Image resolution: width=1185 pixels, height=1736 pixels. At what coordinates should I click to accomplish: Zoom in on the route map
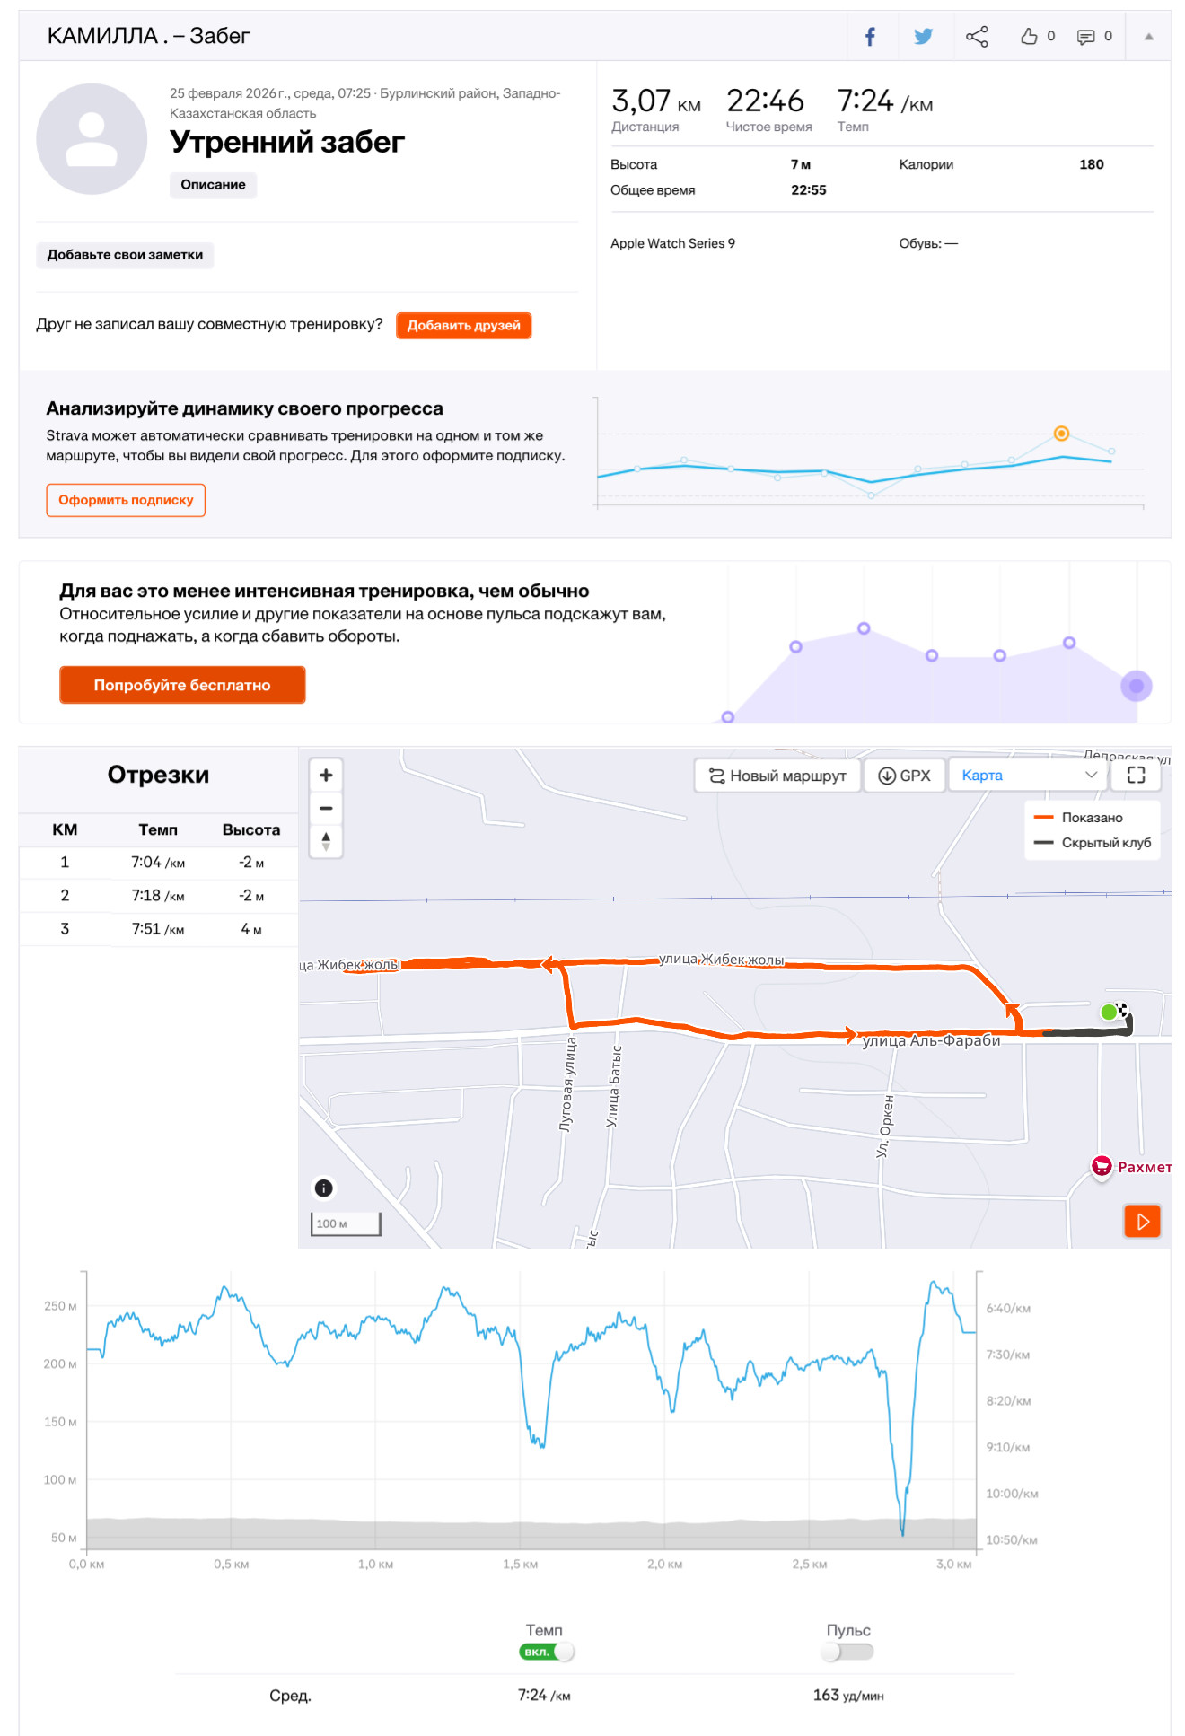point(326,775)
